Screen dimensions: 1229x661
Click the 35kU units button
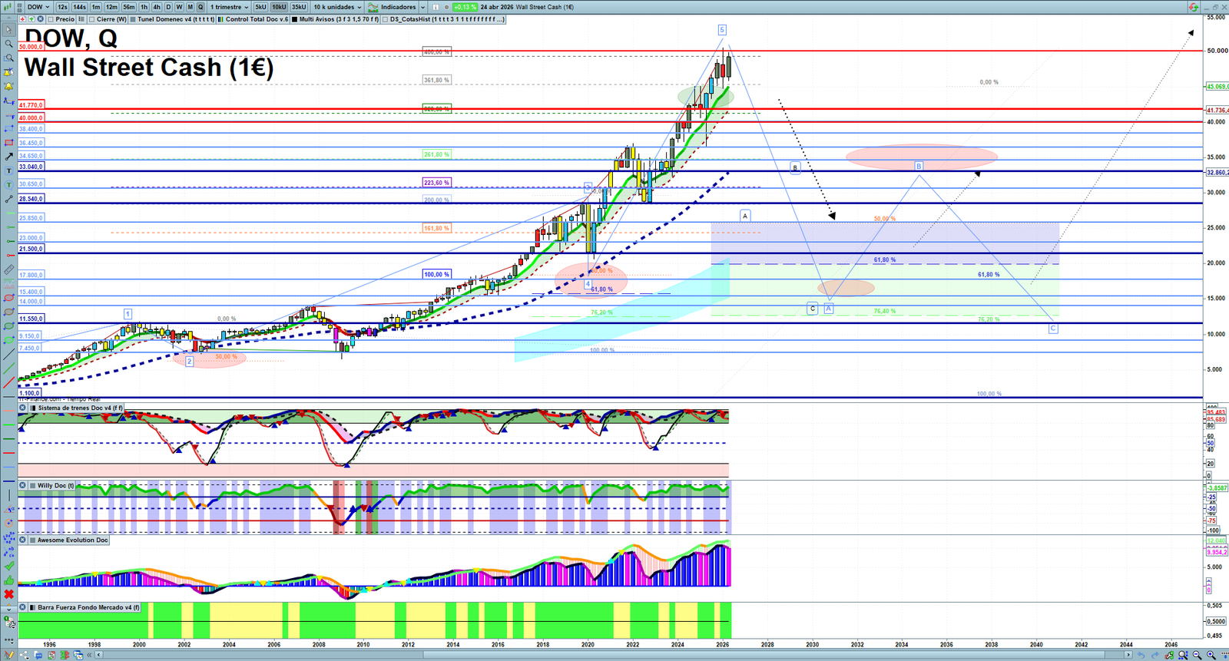pos(299,7)
